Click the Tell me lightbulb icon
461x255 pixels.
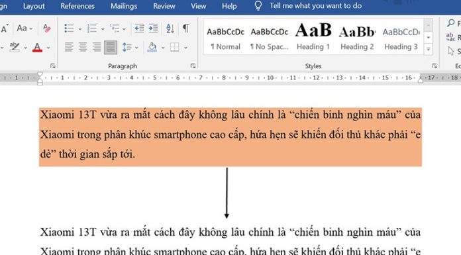[x=258, y=5]
